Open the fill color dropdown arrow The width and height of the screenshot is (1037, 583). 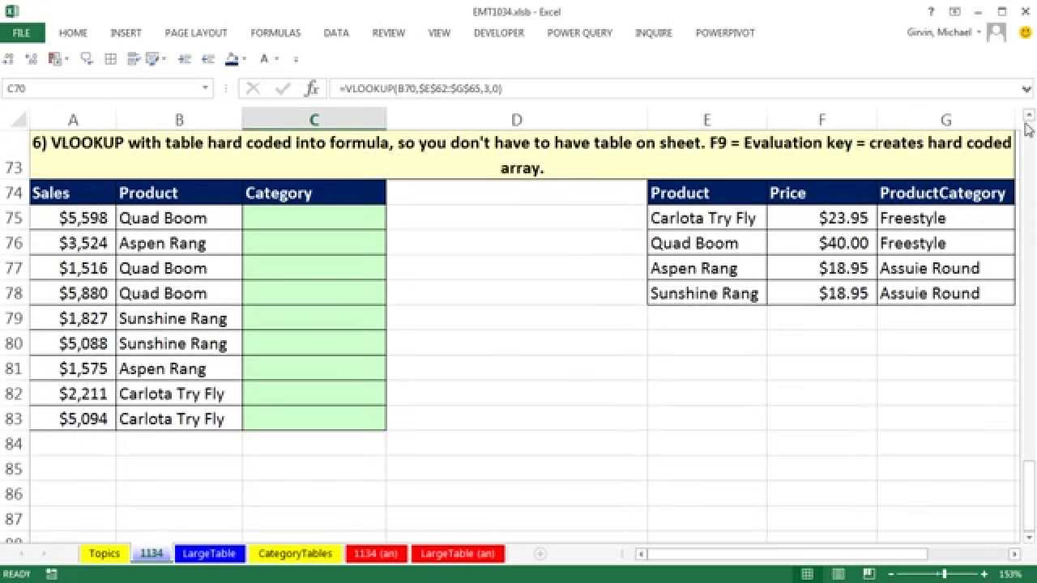(x=245, y=59)
